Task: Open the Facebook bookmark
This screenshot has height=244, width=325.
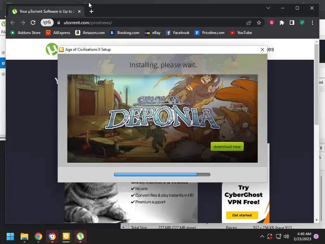Action: 178,33
